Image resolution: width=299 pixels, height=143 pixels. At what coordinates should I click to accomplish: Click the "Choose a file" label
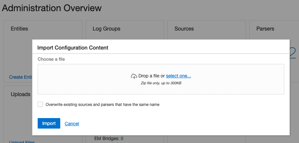coord(51,59)
